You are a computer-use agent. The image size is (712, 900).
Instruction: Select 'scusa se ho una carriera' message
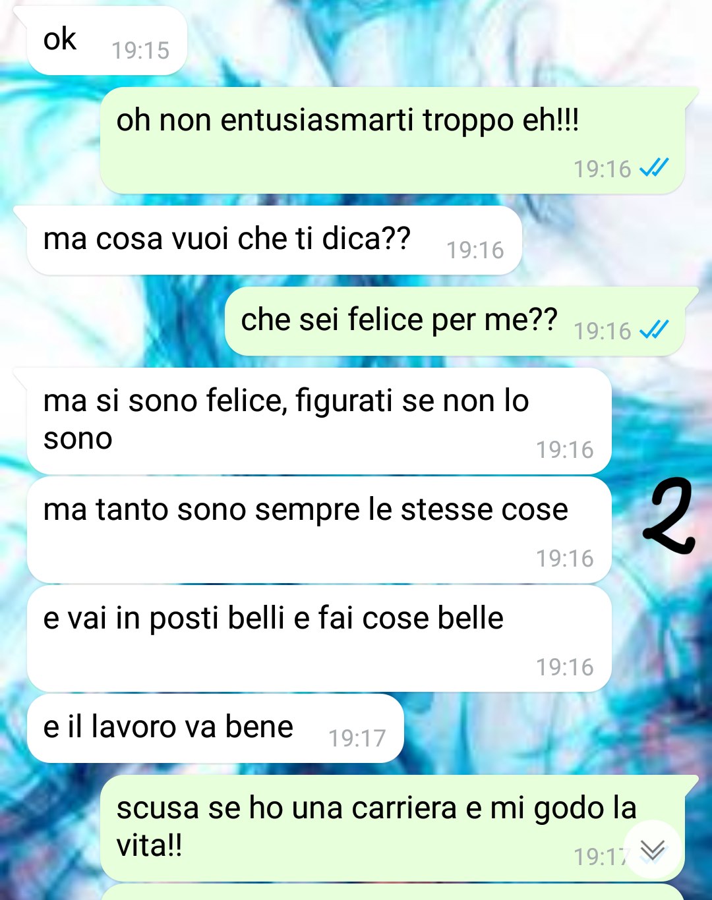pos(392,828)
